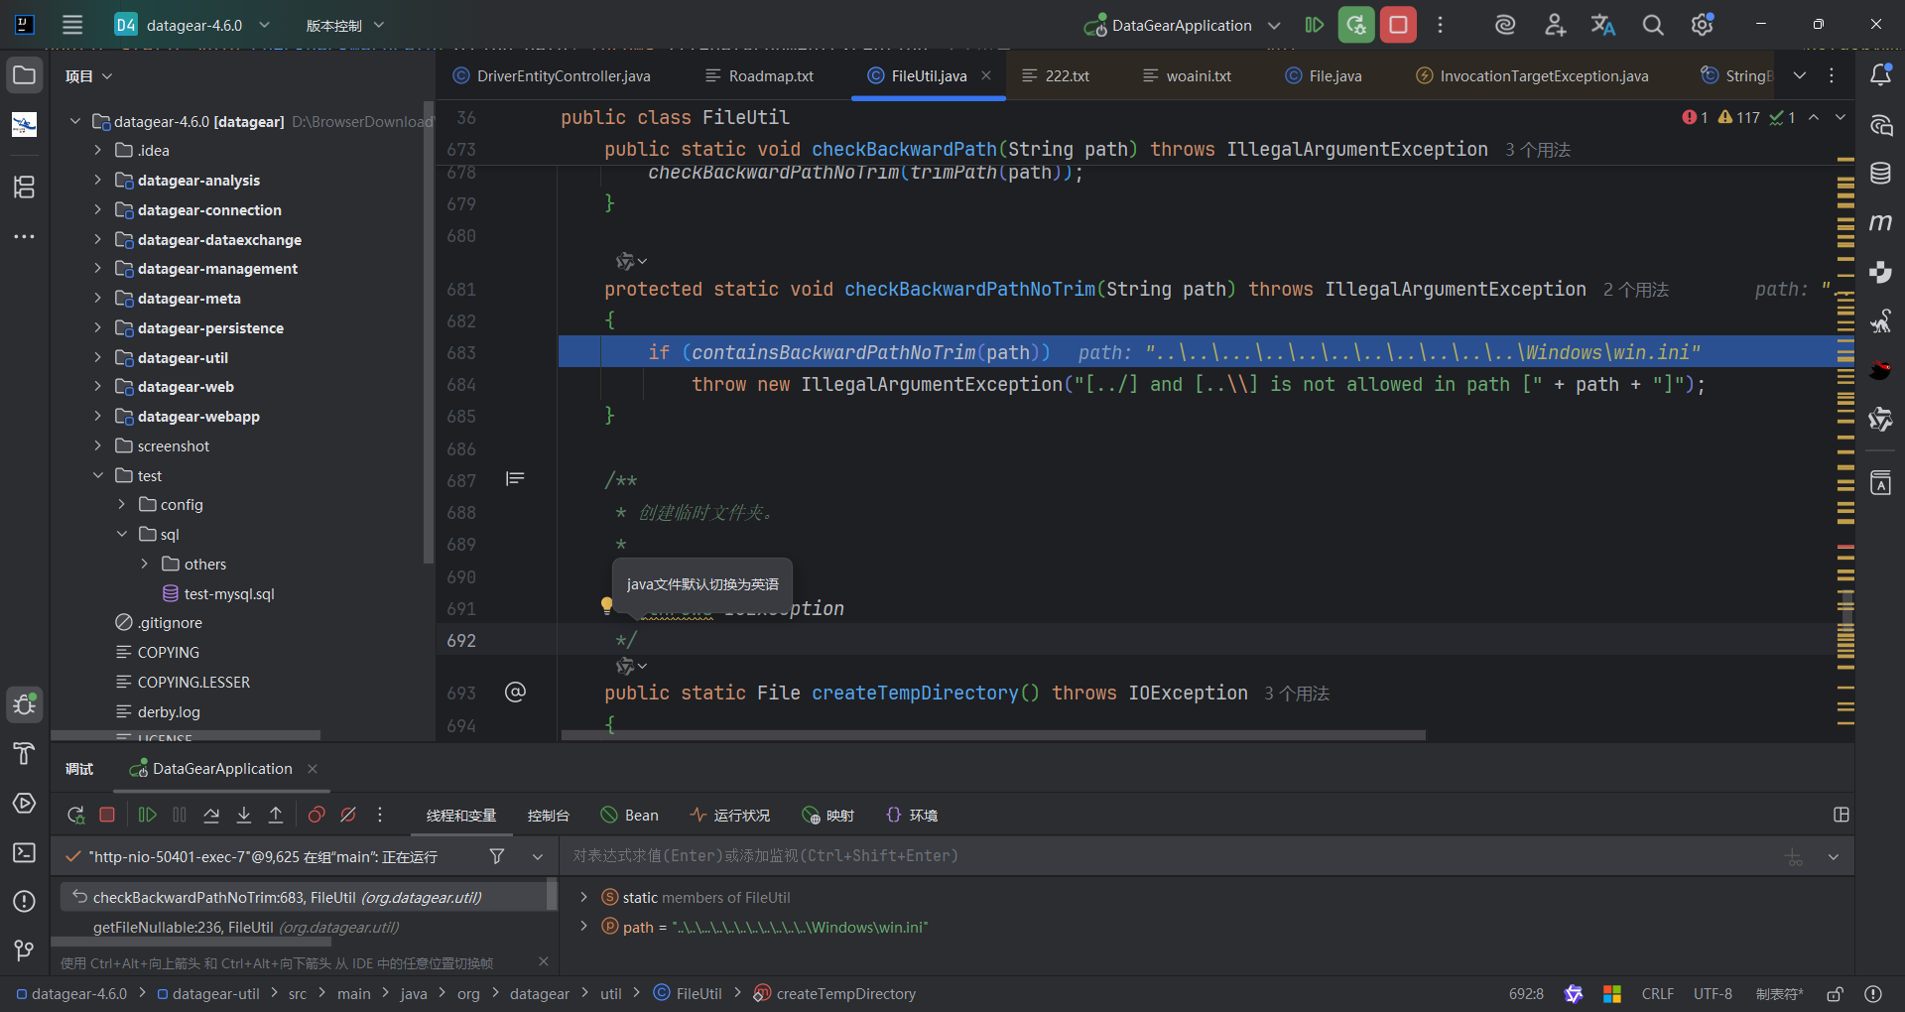
Task: Click Step Out in debug toolbar
Action: pos(276,815)
